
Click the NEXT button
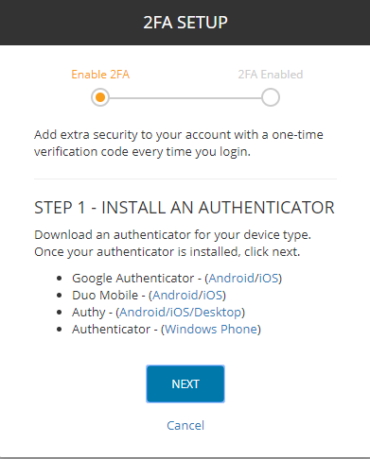(x=185, y=383)
